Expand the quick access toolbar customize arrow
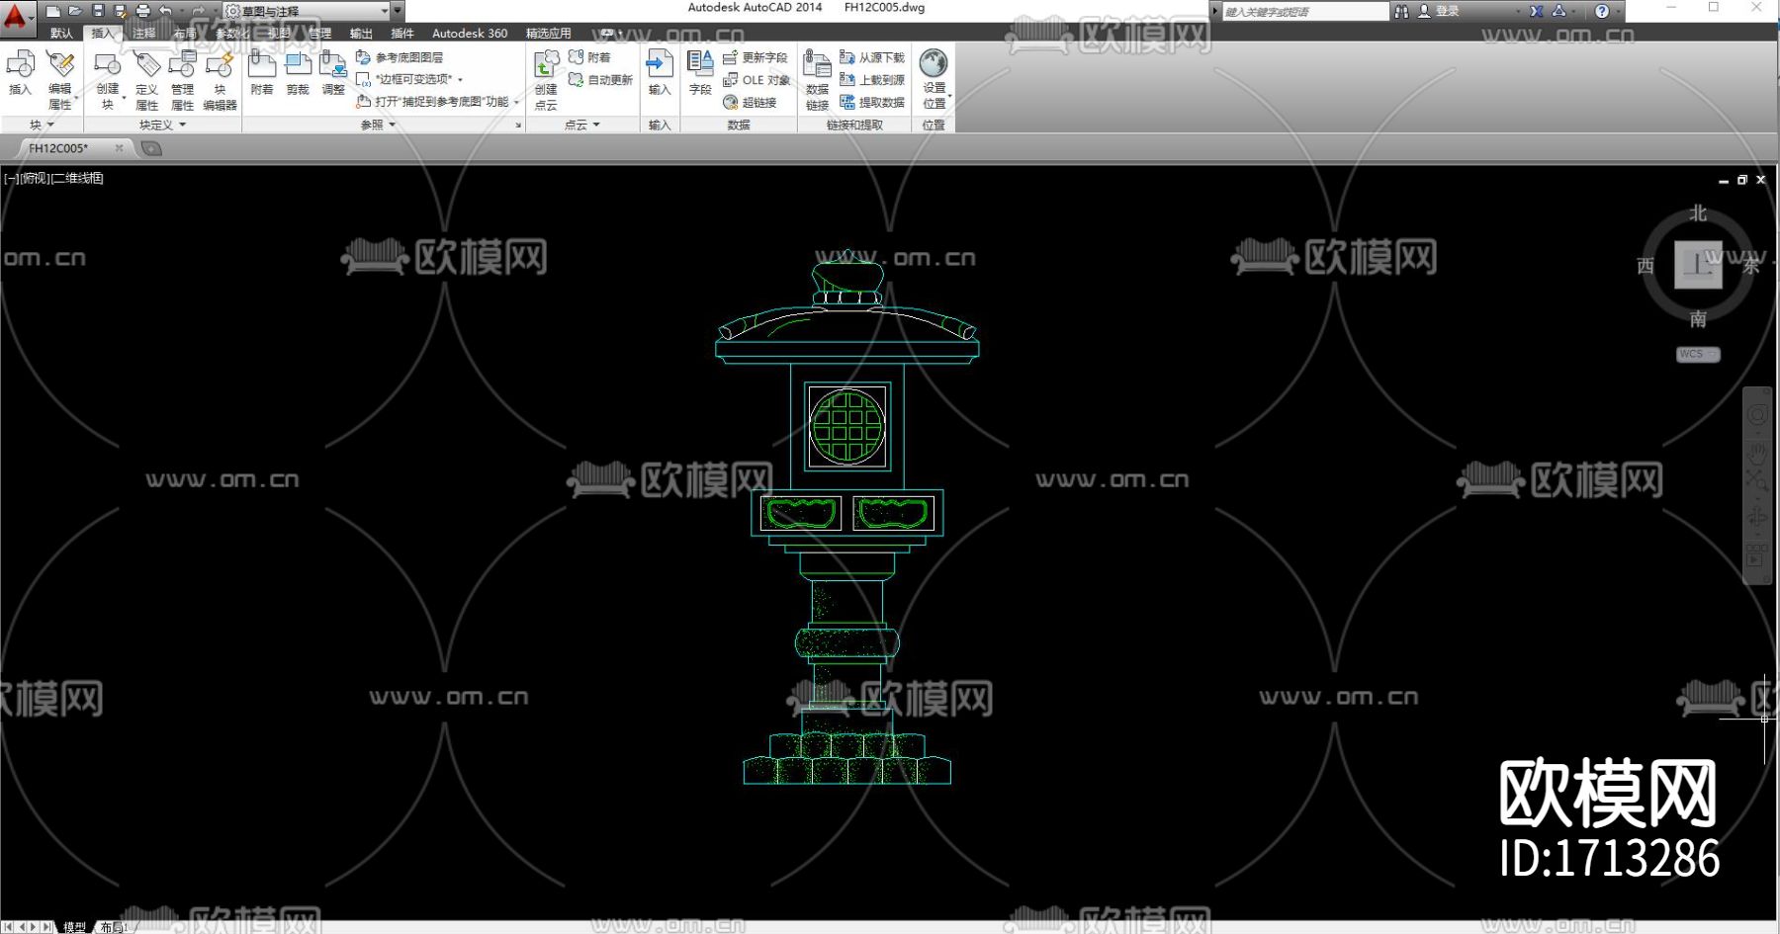 [x=398, y=11]
